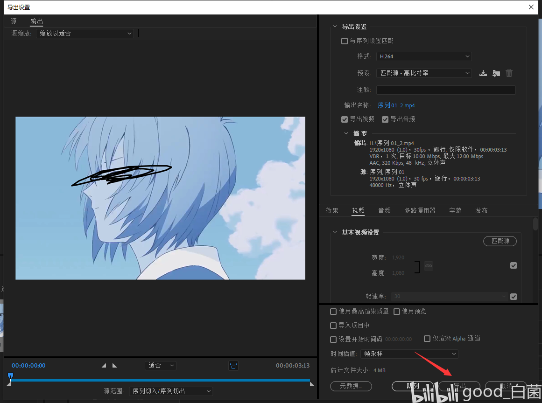Open the 效果 tab
Viewport: 542px width, 403px height.
[x=332, y=210]
